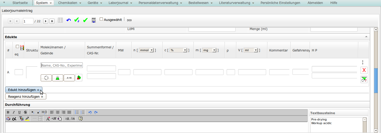This screenshot has width=381, height=133.
Task: Click Reagenz hinzufügen + button
Action: click(x=26, y=96)
